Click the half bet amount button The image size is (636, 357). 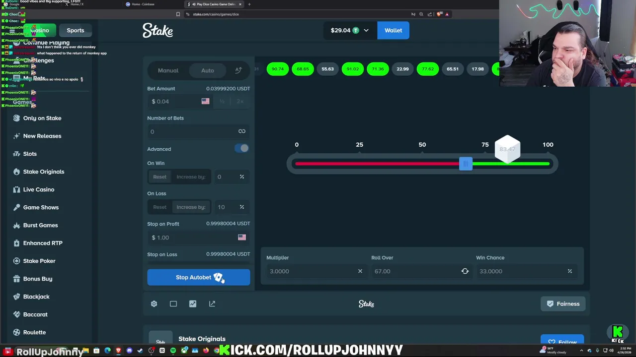point(222,101)
